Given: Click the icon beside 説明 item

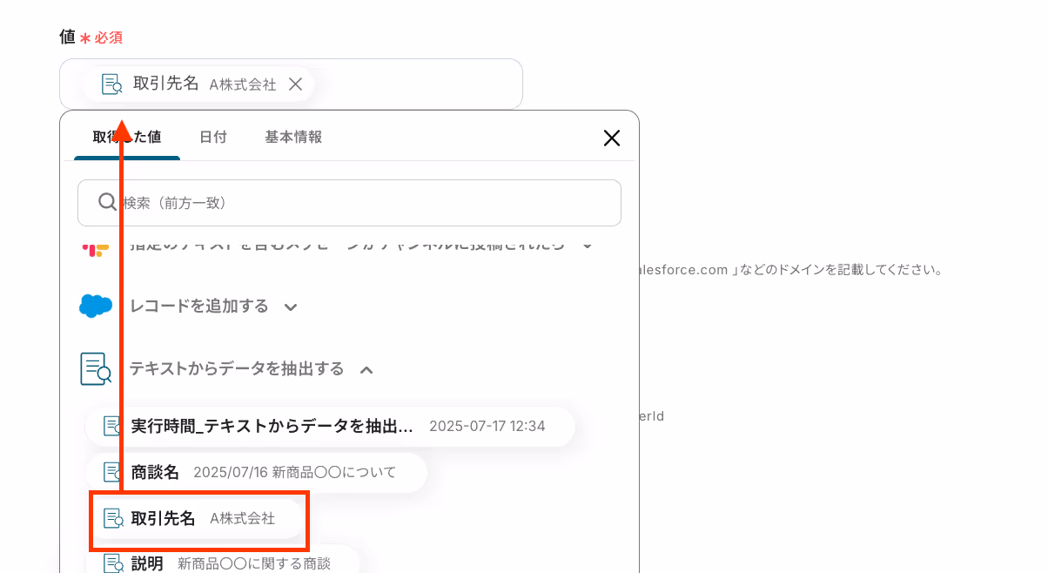Looking at the screenshot, I should (x=113, y=563).
